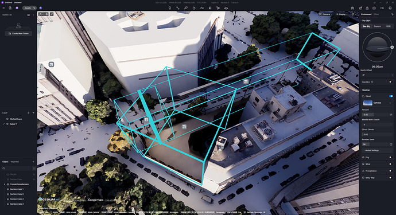Screen dimensions: 396x215
Task: Create New Scene
Action: (18, 33)
